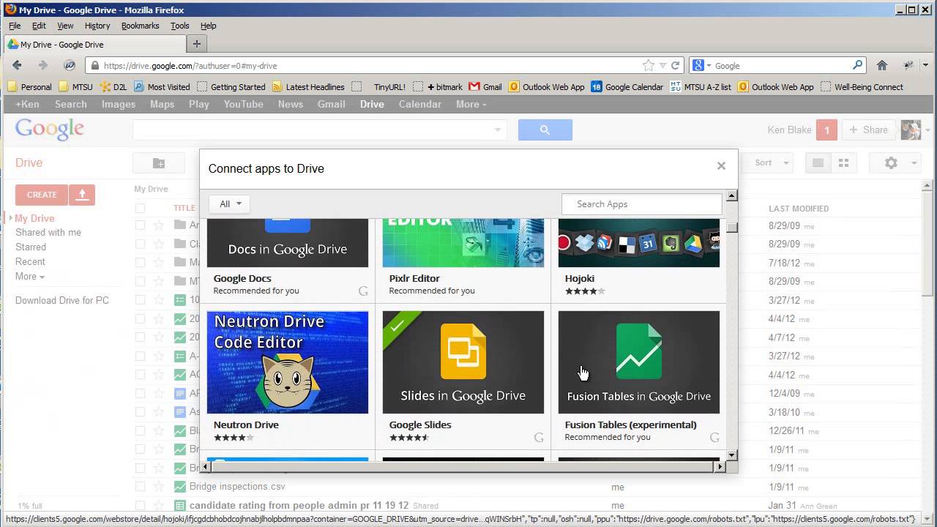The image size is (937, 527).
Task: Open the Tools menu
Action: coord(180,26)
